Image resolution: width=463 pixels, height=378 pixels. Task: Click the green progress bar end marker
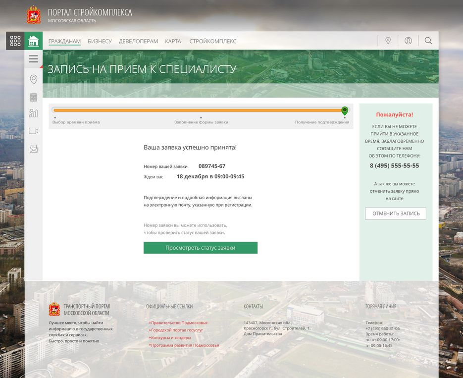(345, 111)
